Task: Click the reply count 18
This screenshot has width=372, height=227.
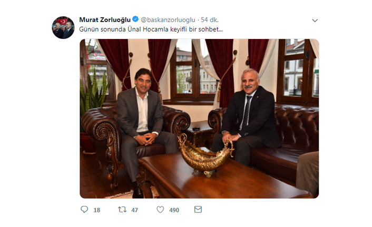Action: tap(97, 210)
